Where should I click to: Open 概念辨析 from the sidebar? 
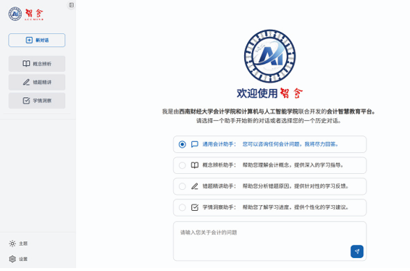[x=37, y=64]
